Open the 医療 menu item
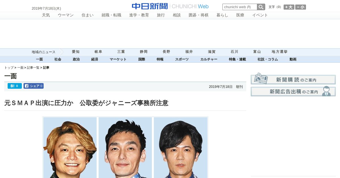The width and height of the screenshot is (340, 178). (240, 15)
